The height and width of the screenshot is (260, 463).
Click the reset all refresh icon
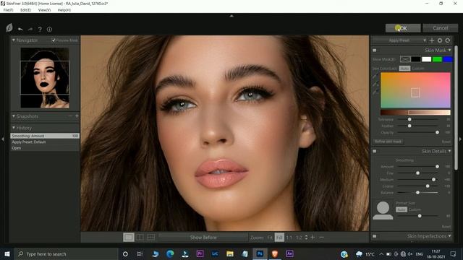448,40
